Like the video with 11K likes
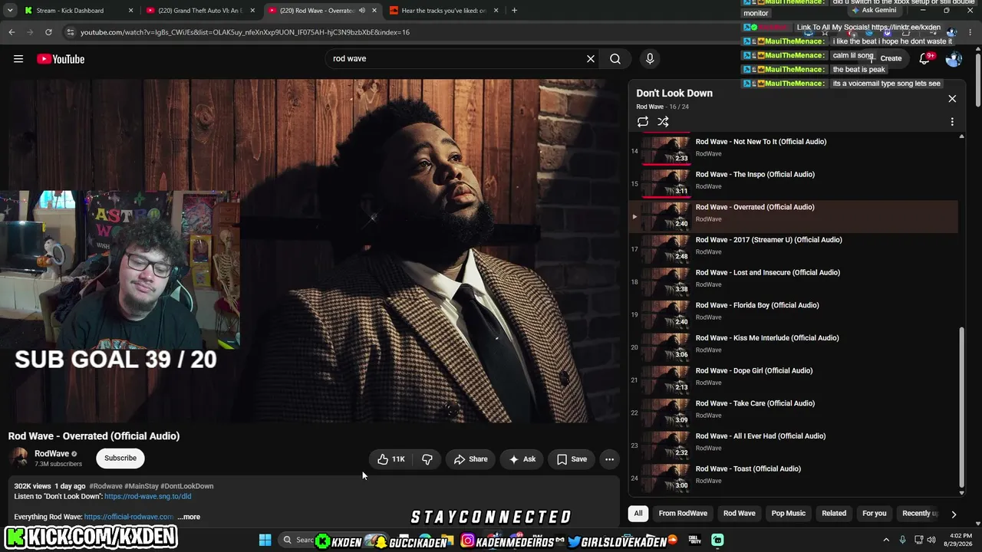The width and height of the screenshot is (982, 552). point(392,459)
